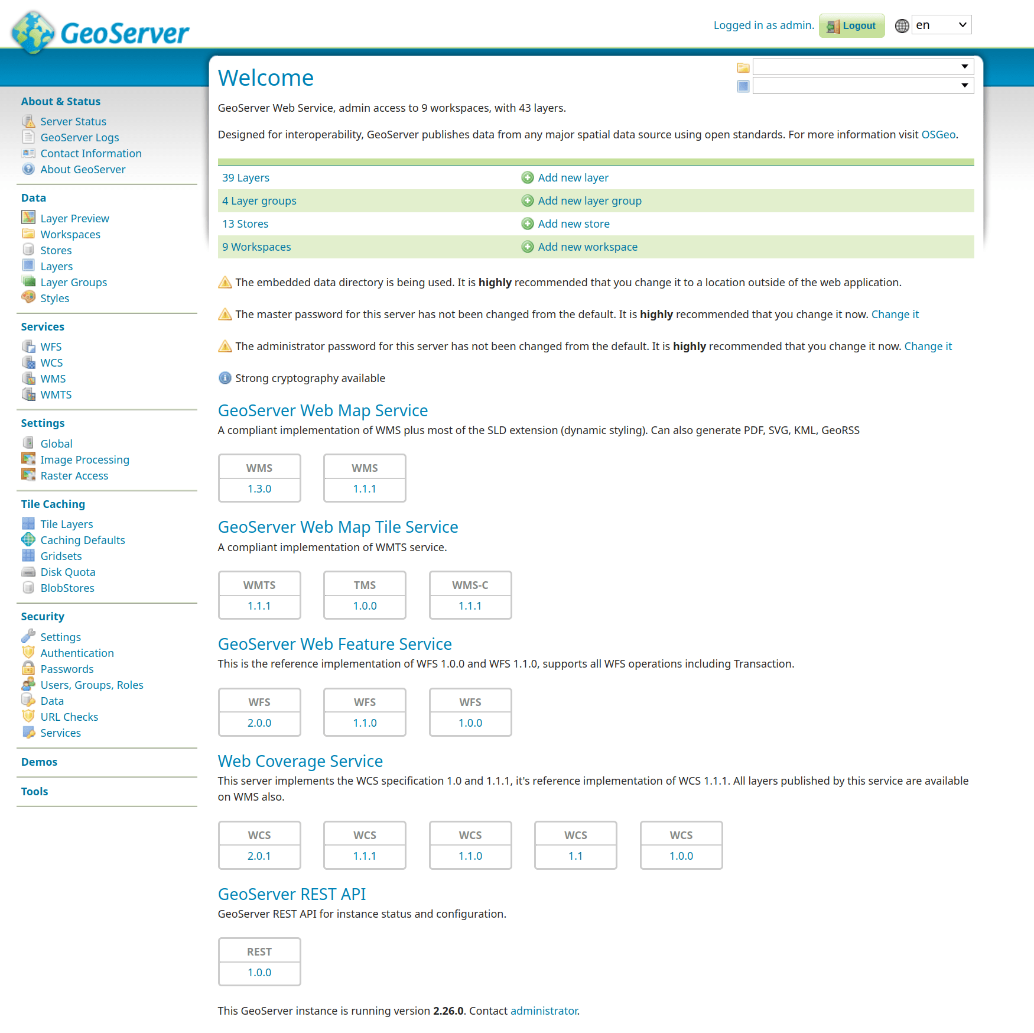
Task: Click the green plus icon for Add new workspace
Action: click(528, 247)
